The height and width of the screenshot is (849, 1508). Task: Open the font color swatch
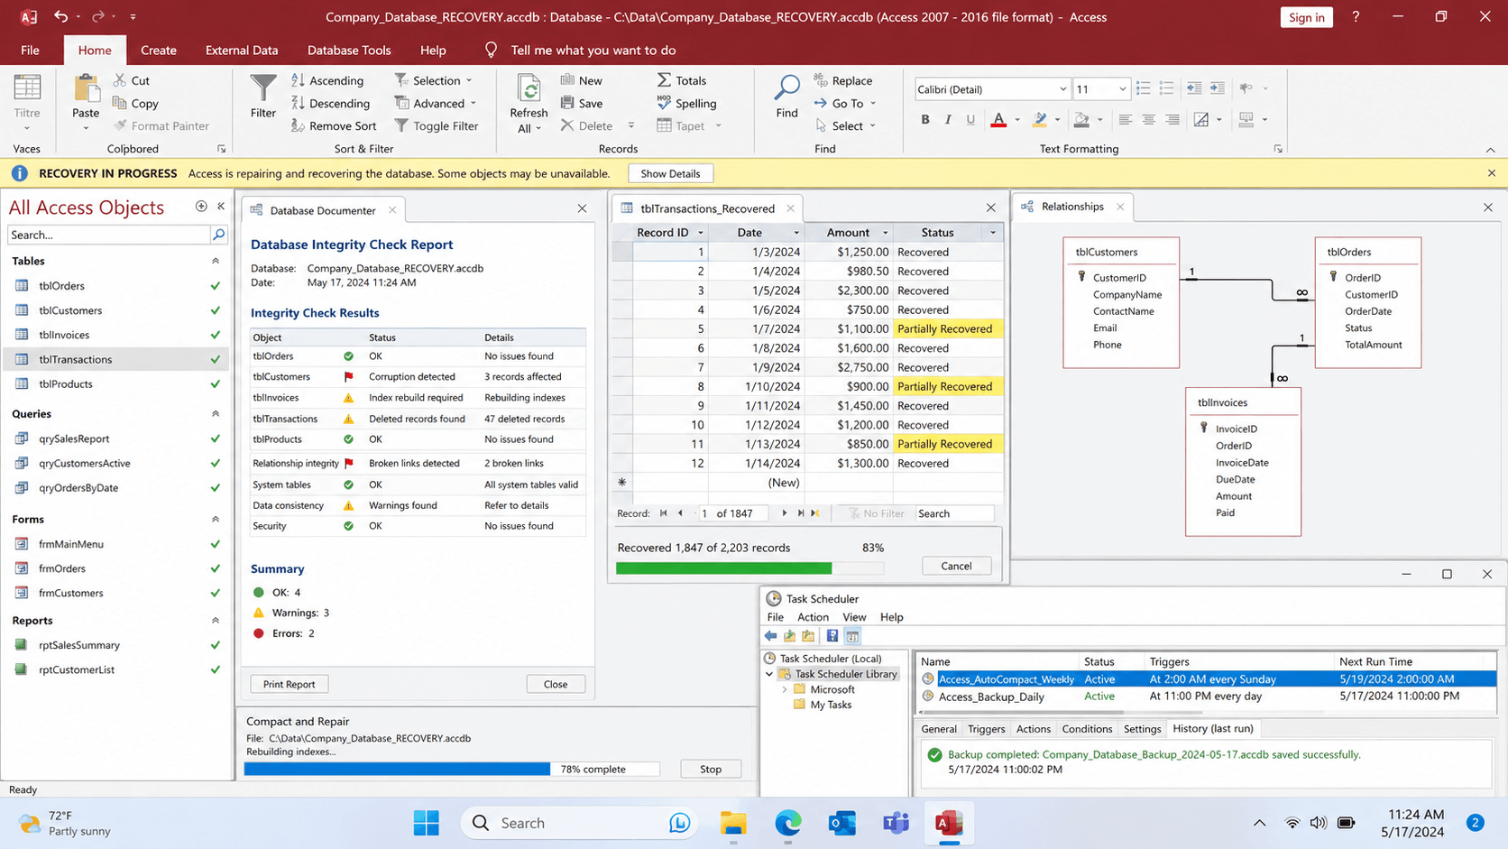(998, 119)
